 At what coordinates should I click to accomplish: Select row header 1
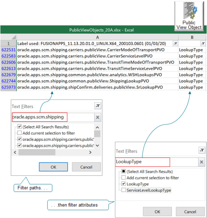(x=9, y=43)
